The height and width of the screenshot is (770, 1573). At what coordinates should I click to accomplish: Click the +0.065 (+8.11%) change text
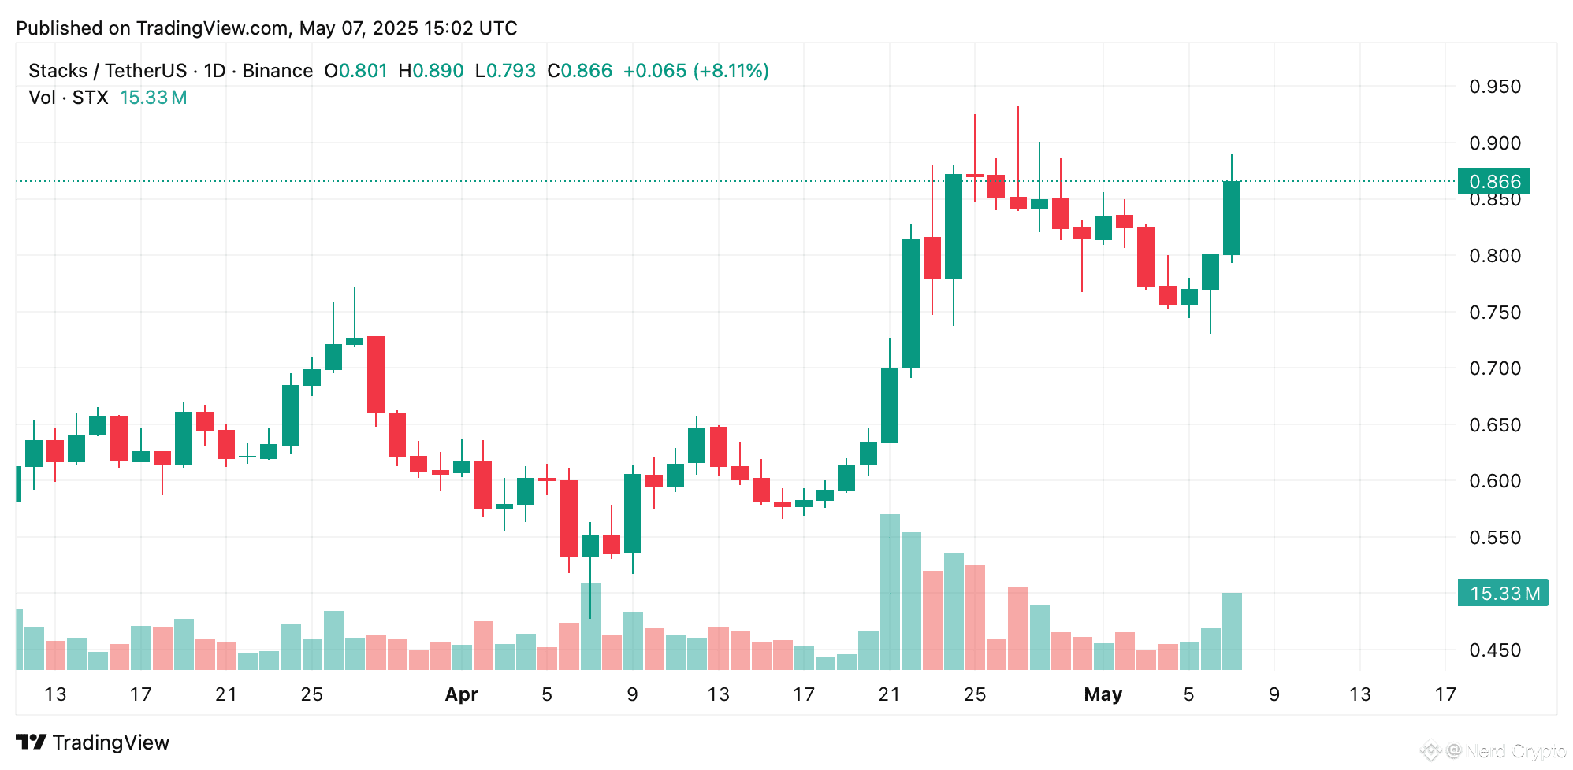coord(696,71)
